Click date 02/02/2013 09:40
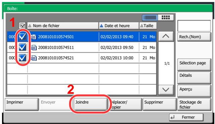 [x=117, y=37]
